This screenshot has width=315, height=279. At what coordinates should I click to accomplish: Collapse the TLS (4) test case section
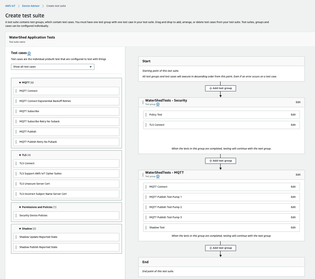[x=20, y=155]
